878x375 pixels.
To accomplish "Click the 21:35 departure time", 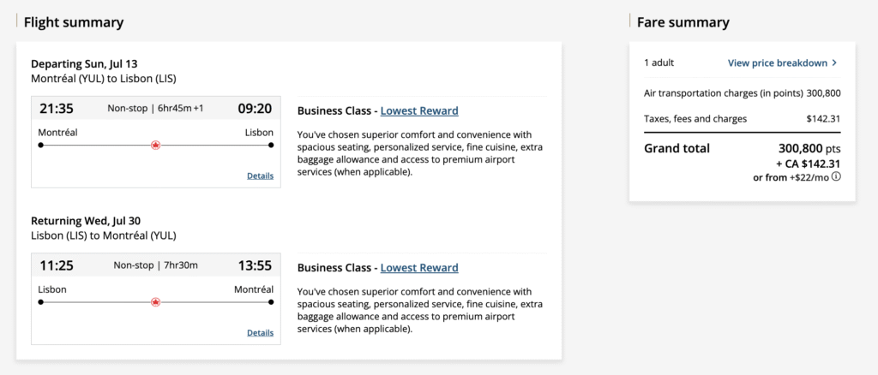I will (57, 108).
